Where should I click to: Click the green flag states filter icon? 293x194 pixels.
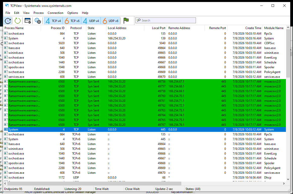coord(126,21)
